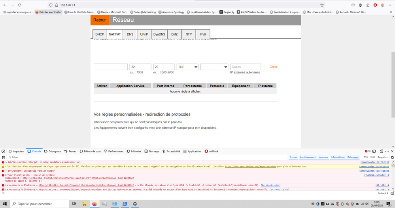Open the Réseau tab in DevTools
This screenshot has width=395, height=208.
pos(70,151)
